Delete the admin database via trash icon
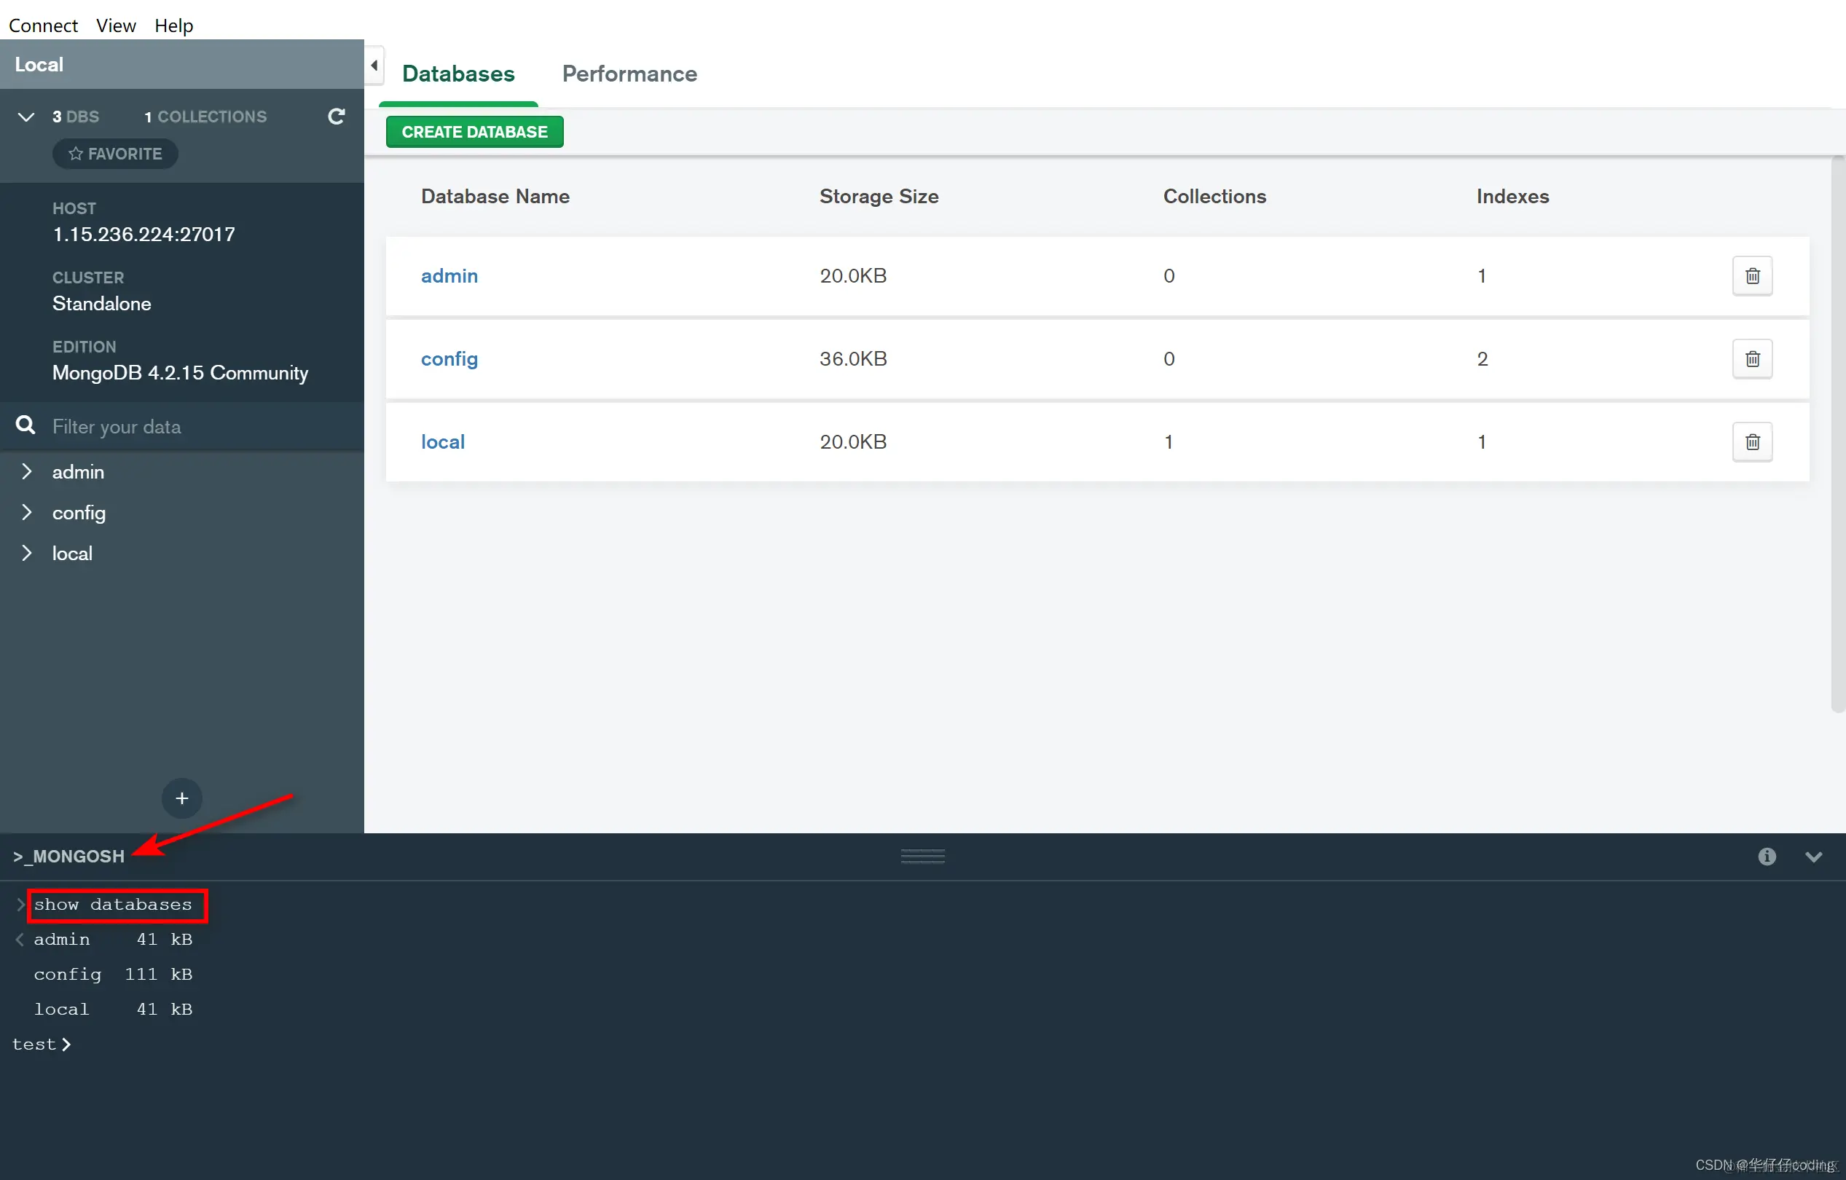The width and height of the screenshot is (1846, 1180). click(1752, 276)
